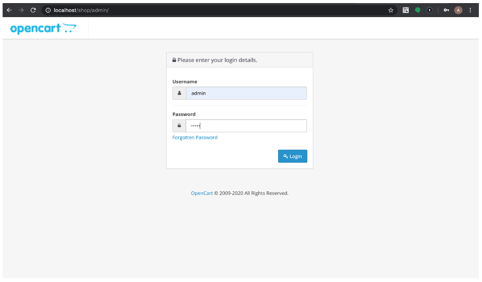This screenshot has width=482, height=282.
Task: Click the saved passwords key icon
Action: (x=446, y=10)
